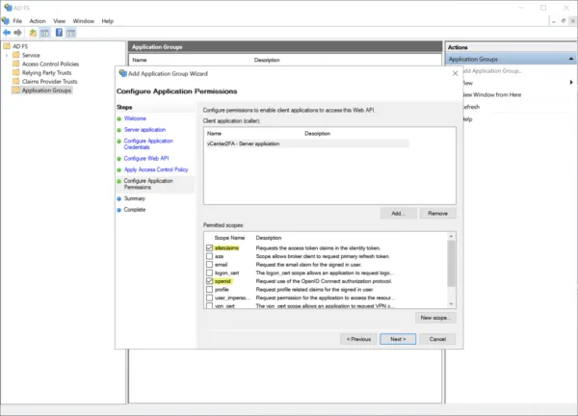The width and height of the screenshot is (578, 416).
Task: Open the Action menu
Action: [x=38, y=21]
